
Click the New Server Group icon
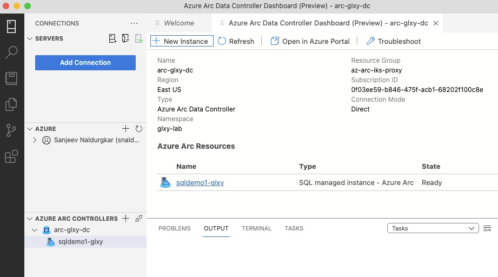point(125,38)
